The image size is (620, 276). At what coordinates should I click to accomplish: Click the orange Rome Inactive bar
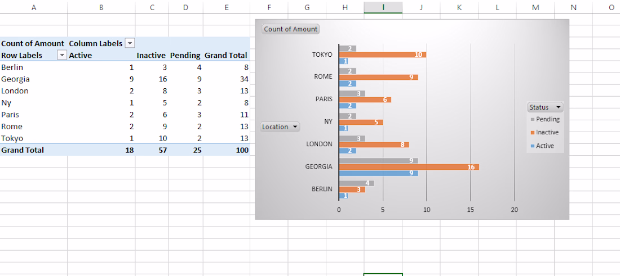[378, 77]
